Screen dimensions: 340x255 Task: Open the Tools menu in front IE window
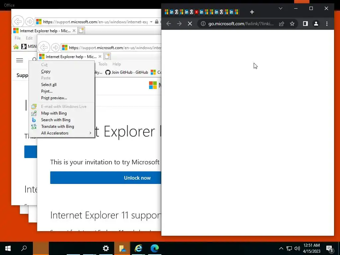pos(103,64)
